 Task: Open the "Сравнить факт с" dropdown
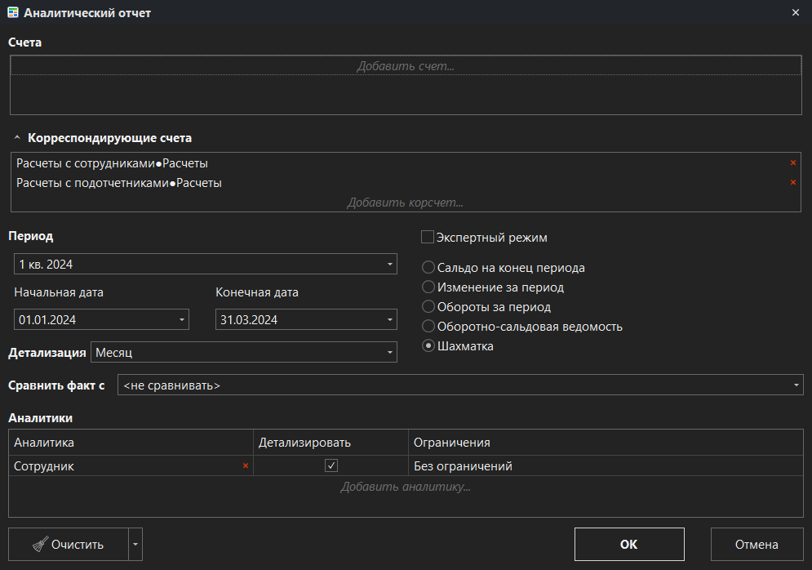797,384
